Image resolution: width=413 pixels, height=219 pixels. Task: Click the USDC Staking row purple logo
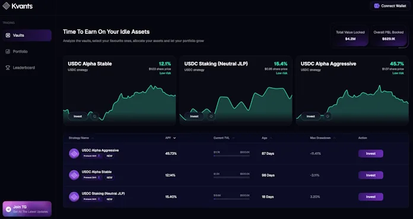tap(74, 196)
